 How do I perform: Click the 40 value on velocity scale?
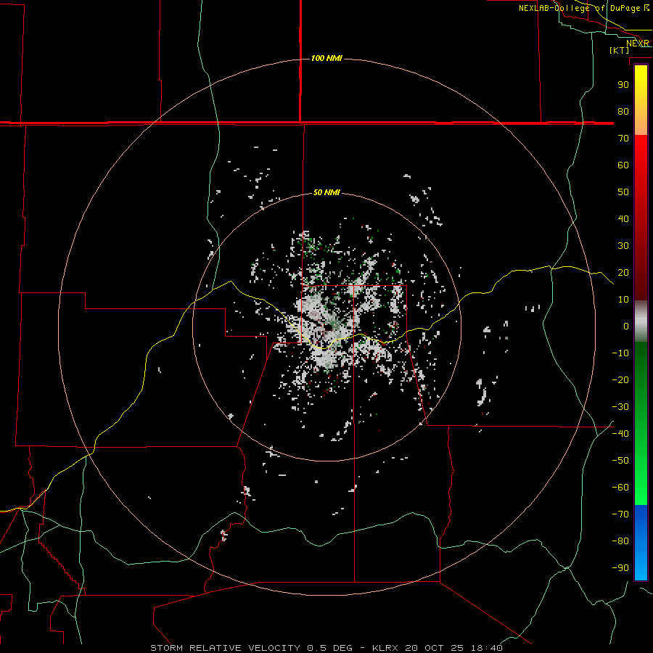coord(623,218)
